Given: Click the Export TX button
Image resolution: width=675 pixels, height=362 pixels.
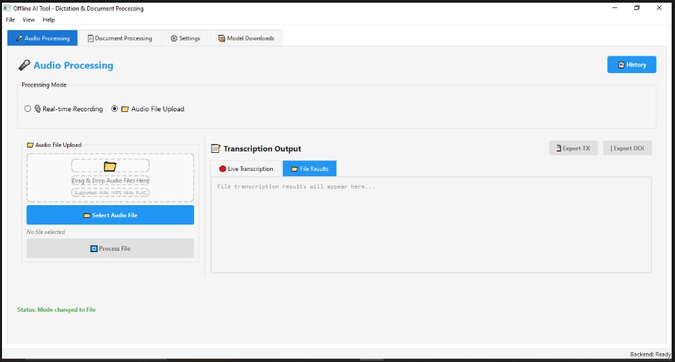Looking at the screenshot, I should (x=574, y=148).
